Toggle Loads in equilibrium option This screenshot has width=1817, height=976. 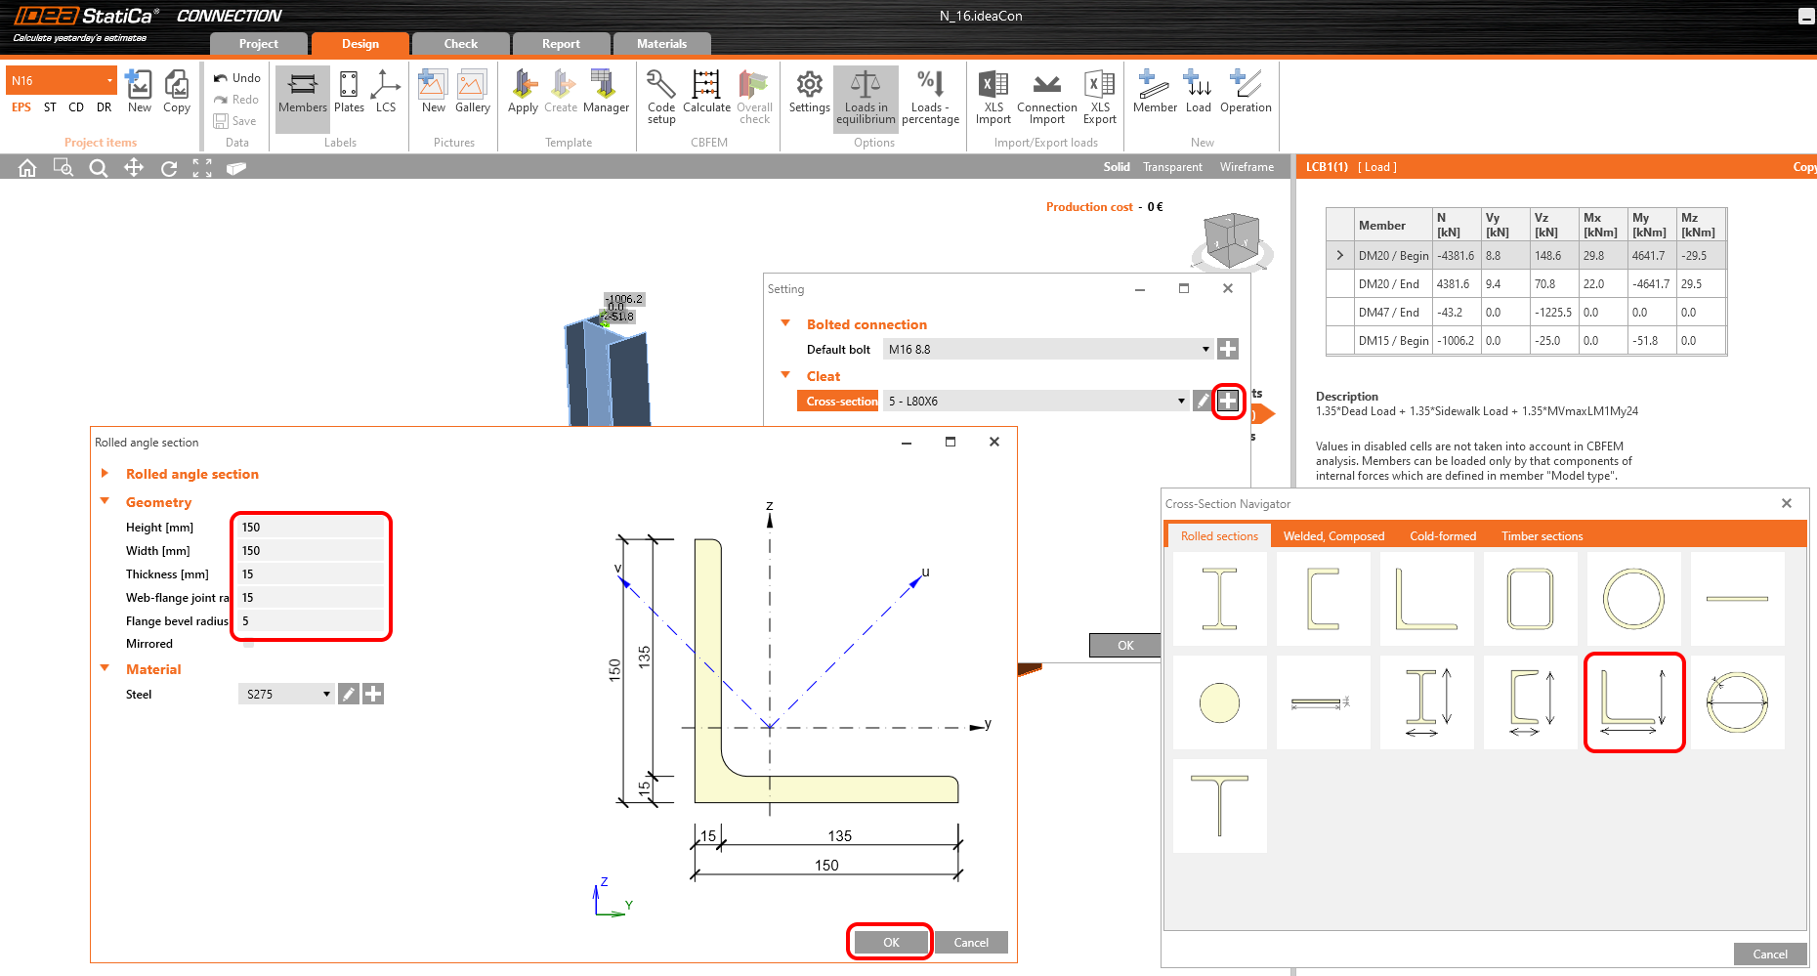click(x=866, y=97)
